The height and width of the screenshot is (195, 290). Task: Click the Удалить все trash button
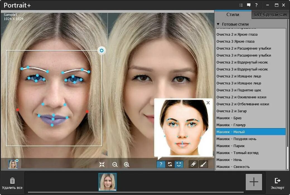coord(12,183)
